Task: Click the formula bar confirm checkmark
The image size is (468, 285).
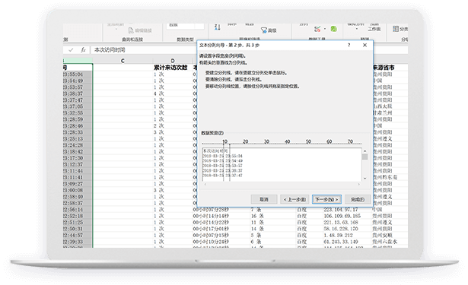Action: [71, 50]
